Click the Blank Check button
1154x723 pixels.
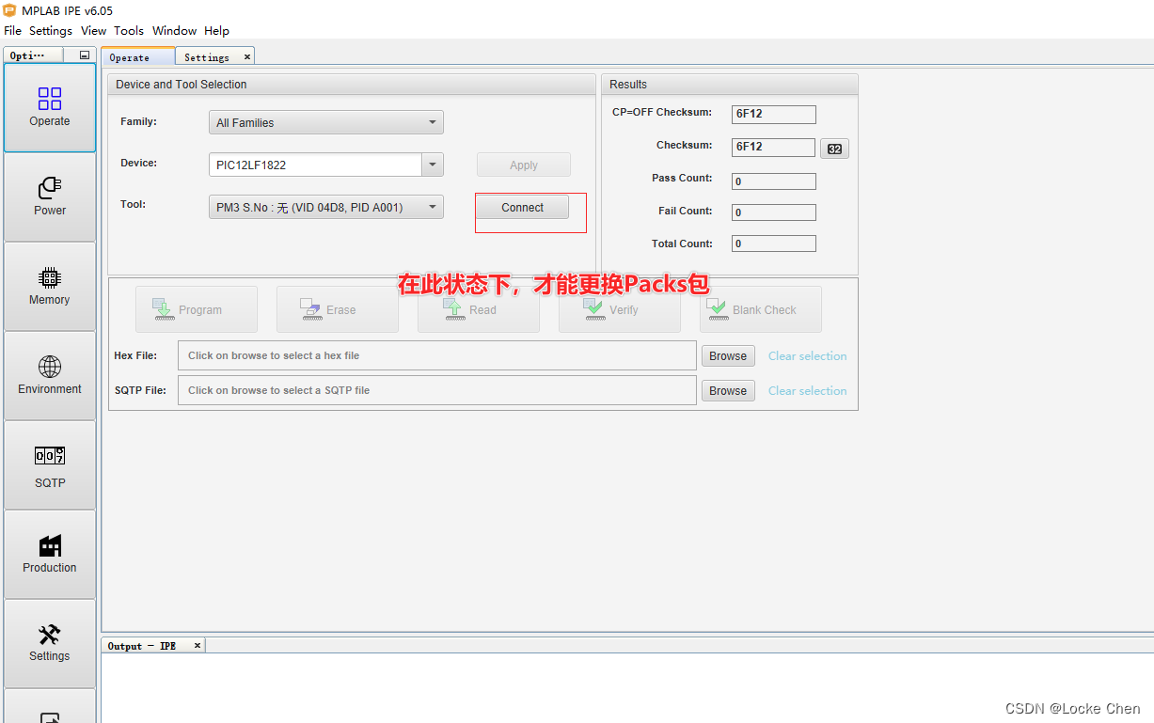(760, 308)
